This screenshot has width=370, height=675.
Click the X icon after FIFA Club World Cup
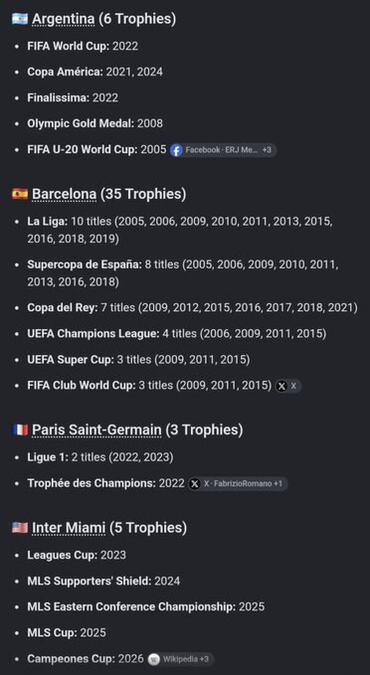[282, 386]
